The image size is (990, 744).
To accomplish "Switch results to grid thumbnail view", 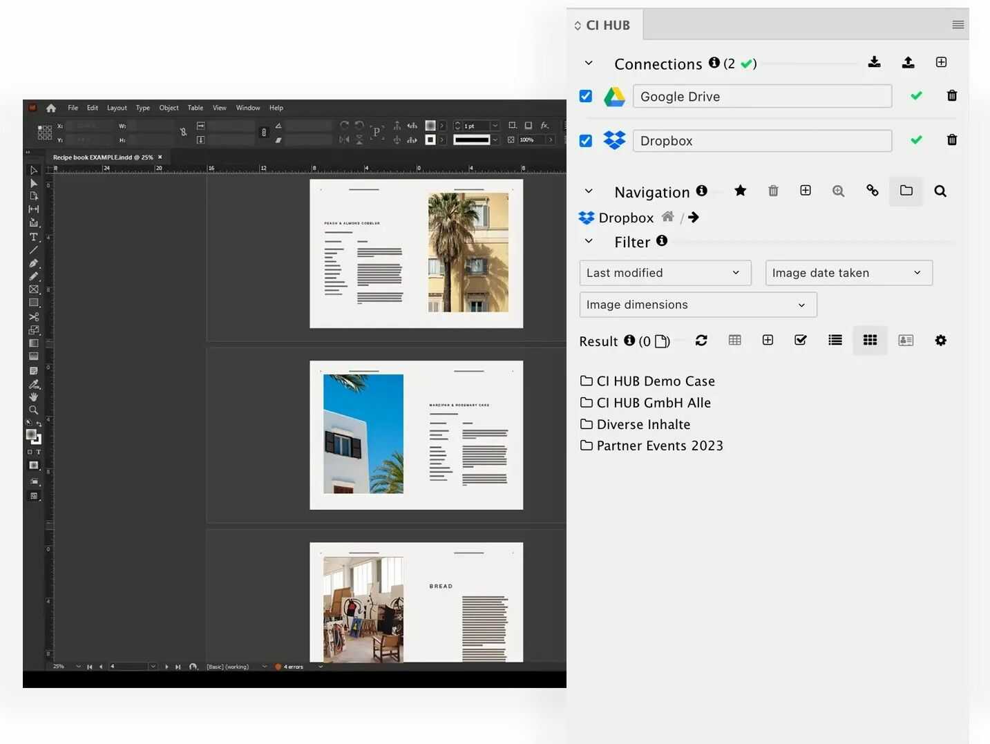I will pyautogui.click(x=870, y=341).
